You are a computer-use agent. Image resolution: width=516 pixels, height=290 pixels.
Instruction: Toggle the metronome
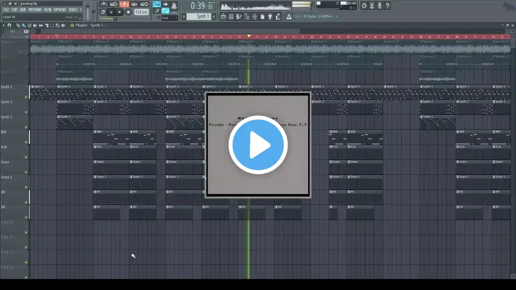point(104,4)
